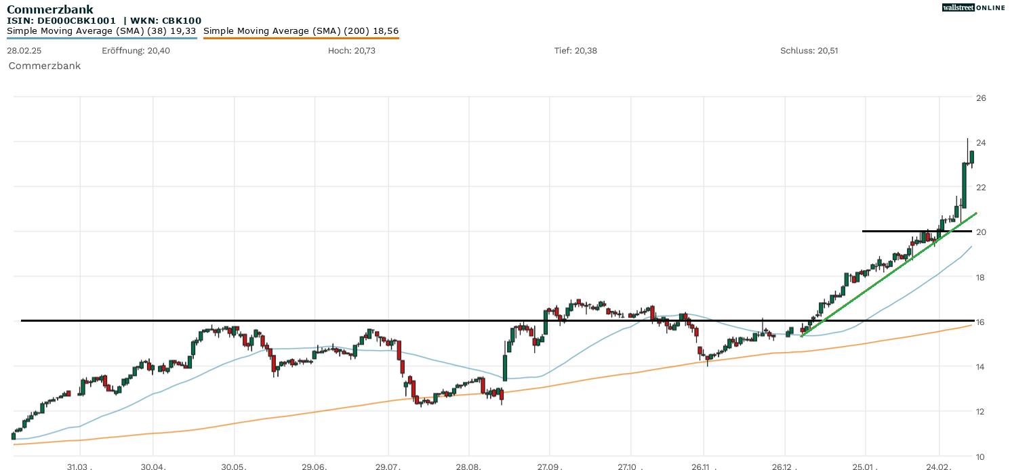Image resolution: width=1010 pixels, height=470 pixels.
Task: Click the Schluss: 20,51 value
Action: [809, 51]
